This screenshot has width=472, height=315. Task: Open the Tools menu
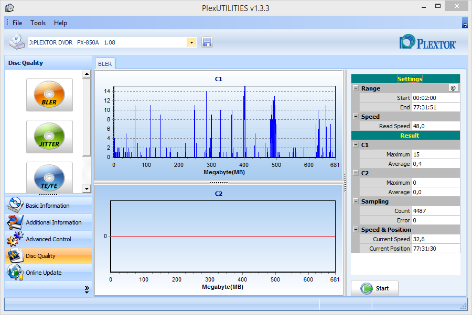[x=38, y=23]
